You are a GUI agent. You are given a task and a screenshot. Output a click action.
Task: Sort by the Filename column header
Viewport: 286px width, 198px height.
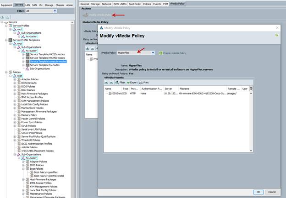[202, 89]
